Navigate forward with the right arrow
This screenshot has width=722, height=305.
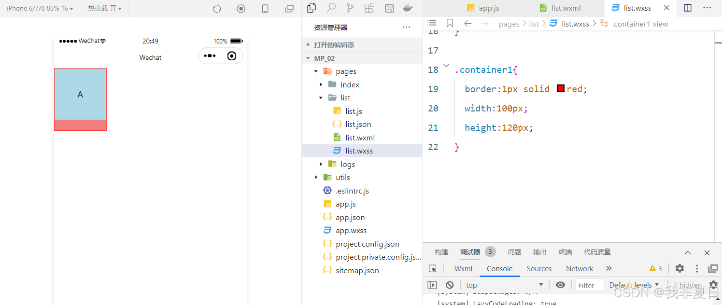485,23
